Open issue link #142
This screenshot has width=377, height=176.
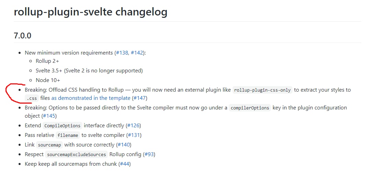137,53
